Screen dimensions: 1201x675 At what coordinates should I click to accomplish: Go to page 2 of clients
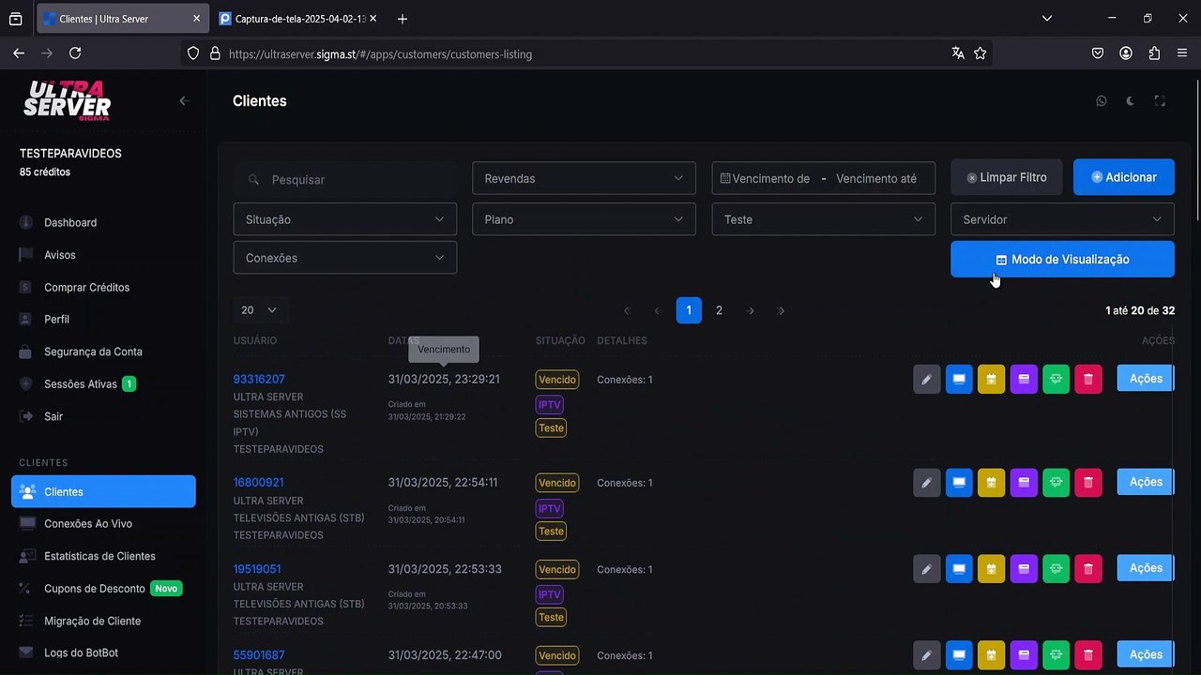coord(720,310)
